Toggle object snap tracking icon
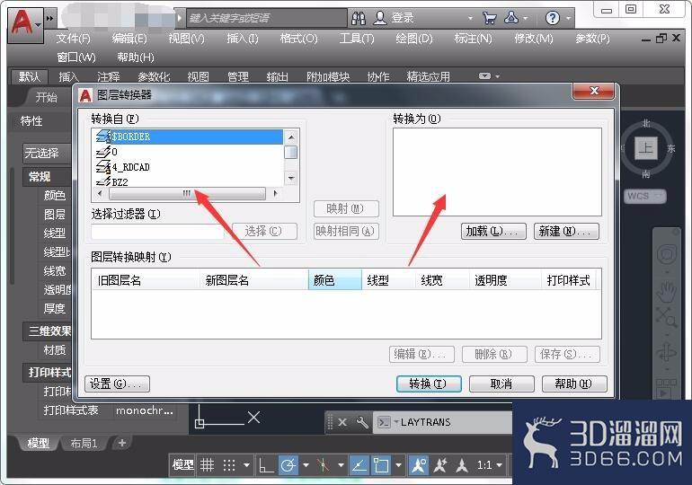Viewport: 692px width, 485px height. tap(359, 465)
